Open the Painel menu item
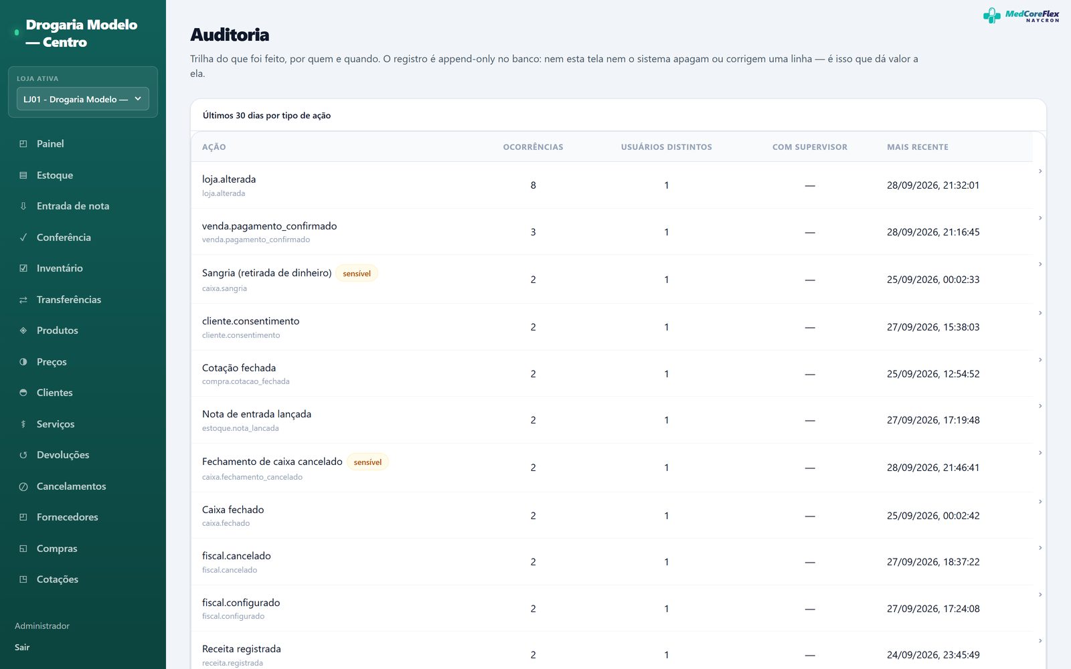1071x669 pixels. coord(83,144)
